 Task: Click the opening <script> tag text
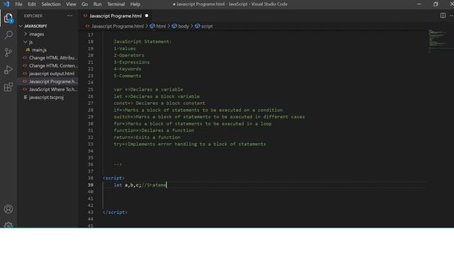click(113, 178)
